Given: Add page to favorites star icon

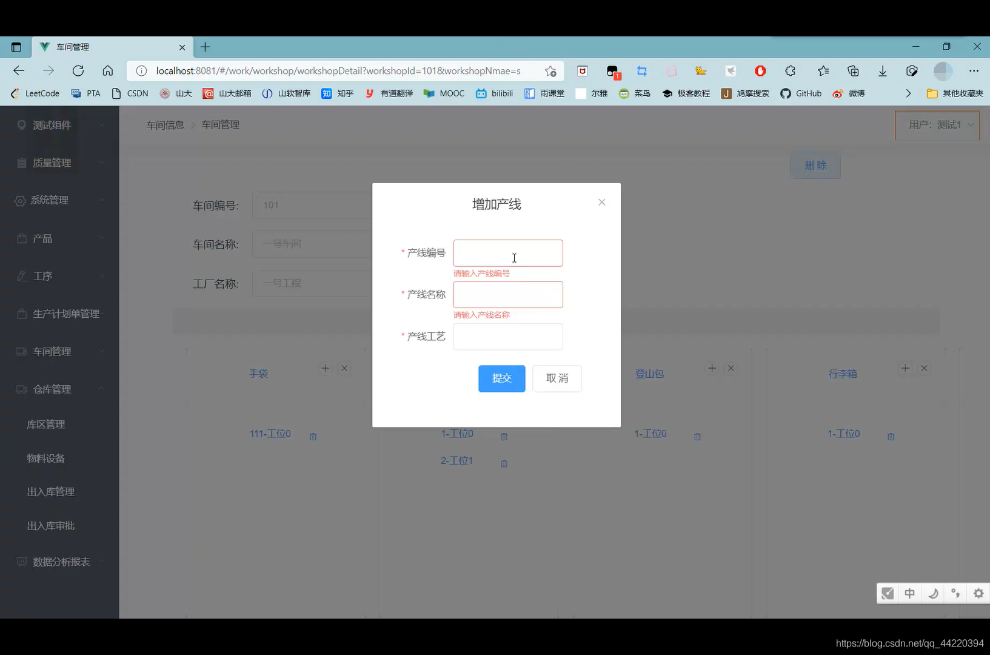Looking at the screenshot, I should 550,71.
